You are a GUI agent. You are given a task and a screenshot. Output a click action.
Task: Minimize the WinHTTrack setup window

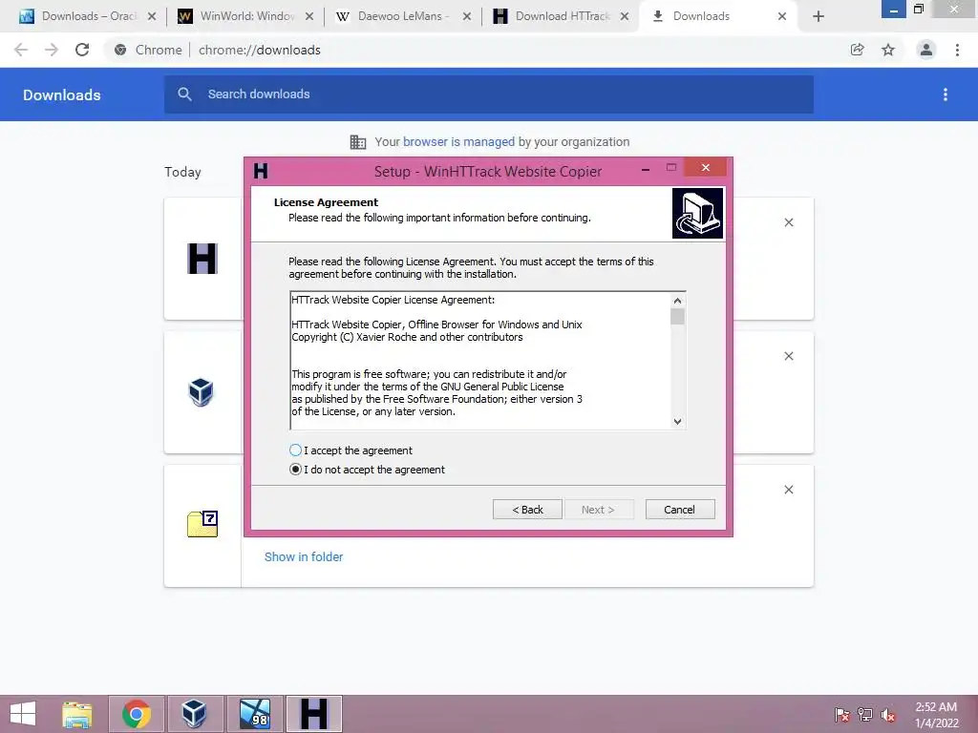point(646,168)
